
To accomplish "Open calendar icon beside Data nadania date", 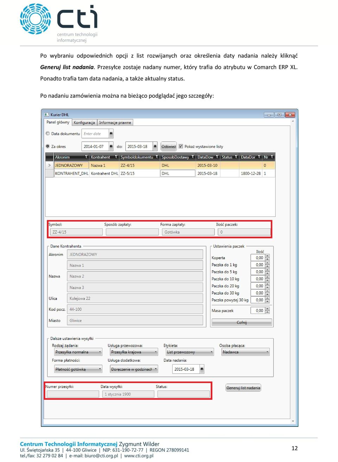I will pos(202,369).
